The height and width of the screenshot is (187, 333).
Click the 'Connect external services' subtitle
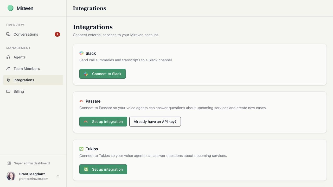(116, 35)
